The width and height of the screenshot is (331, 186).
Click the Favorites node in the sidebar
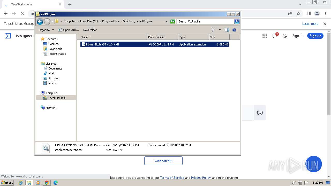pos(51,39)
